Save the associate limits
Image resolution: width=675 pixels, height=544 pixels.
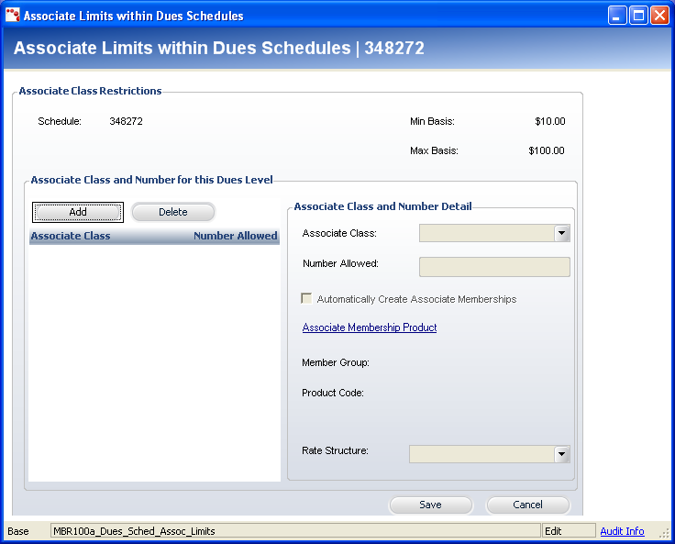[430, 505]
